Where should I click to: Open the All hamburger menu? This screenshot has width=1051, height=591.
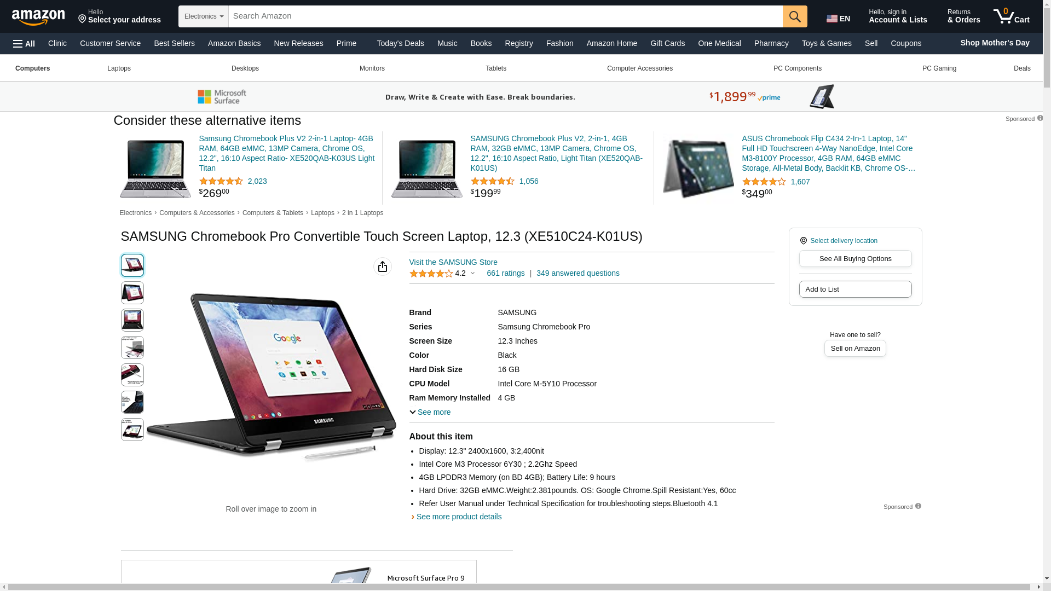24,44
